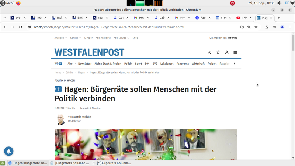Expand the Service dropdown menu
The width and height of the screenshot is (295, 166).
click(x=76, y=38)
